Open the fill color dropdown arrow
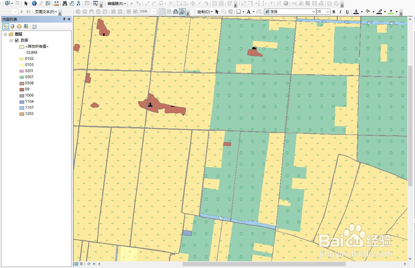Screen dimensions: 415x268 [x=373, y=12]
